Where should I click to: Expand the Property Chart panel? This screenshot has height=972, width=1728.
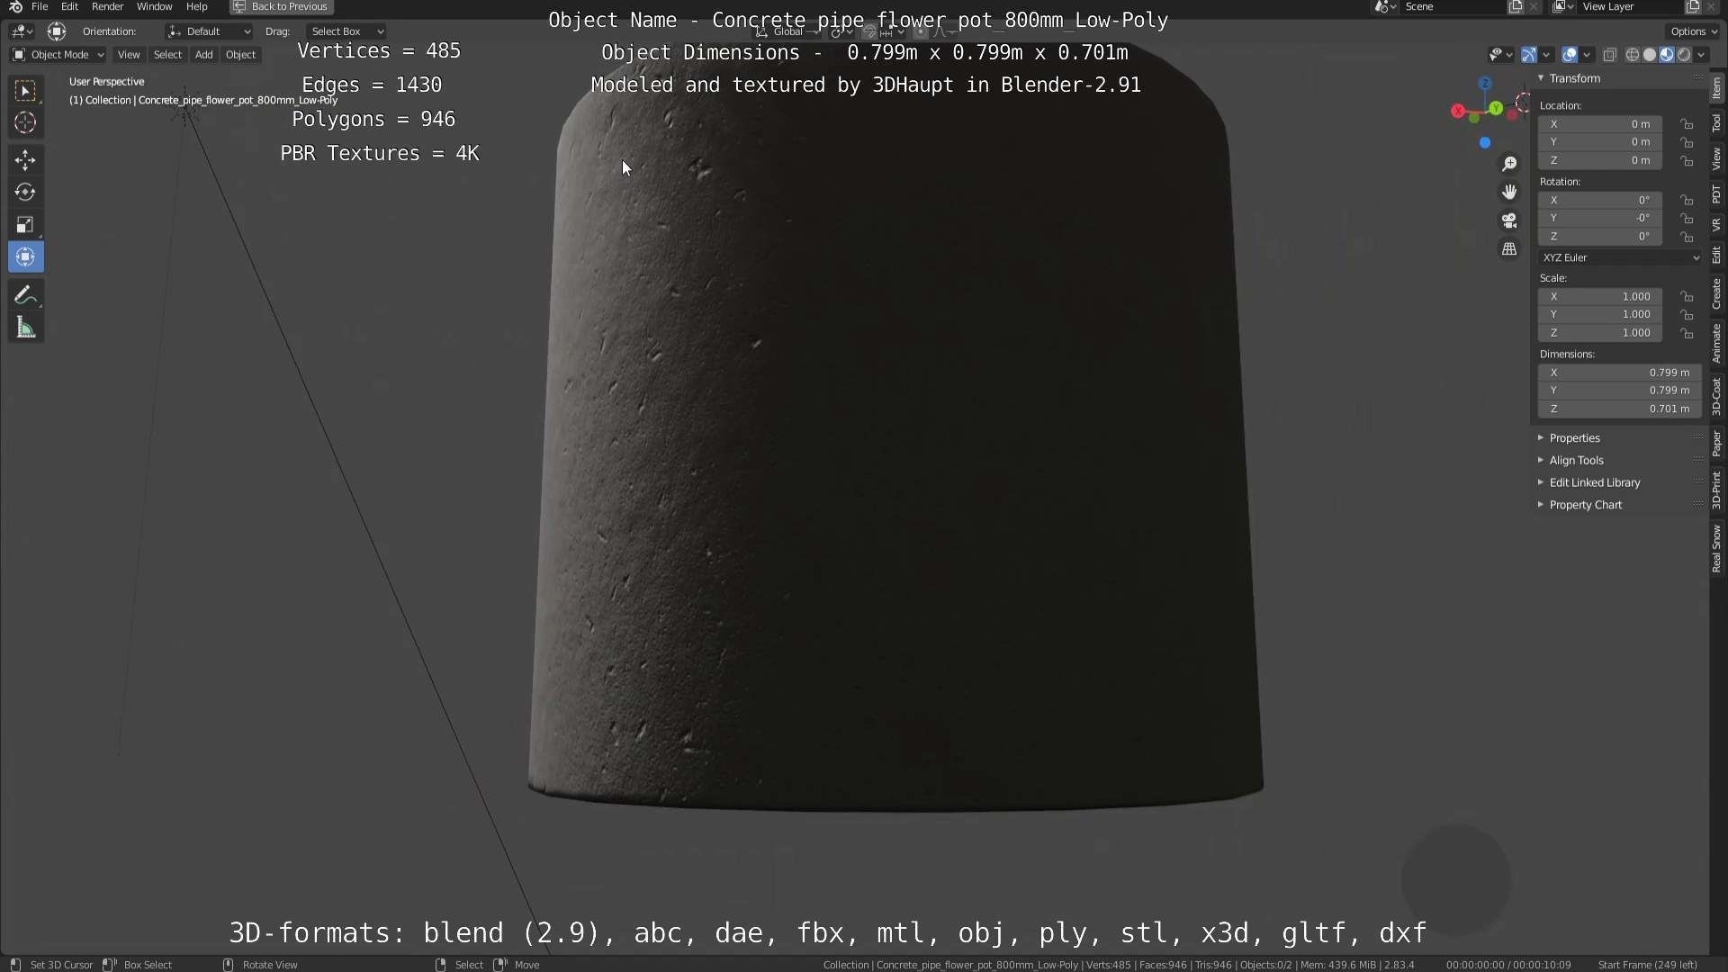(x=1585, y=505)
